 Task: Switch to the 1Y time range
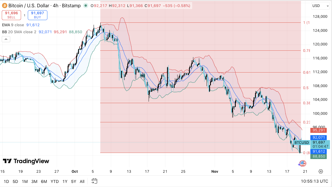coord(65,181)
